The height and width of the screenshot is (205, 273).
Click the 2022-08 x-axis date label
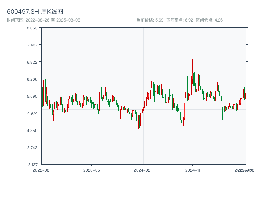pyautogui.click(x=41, y=170)
